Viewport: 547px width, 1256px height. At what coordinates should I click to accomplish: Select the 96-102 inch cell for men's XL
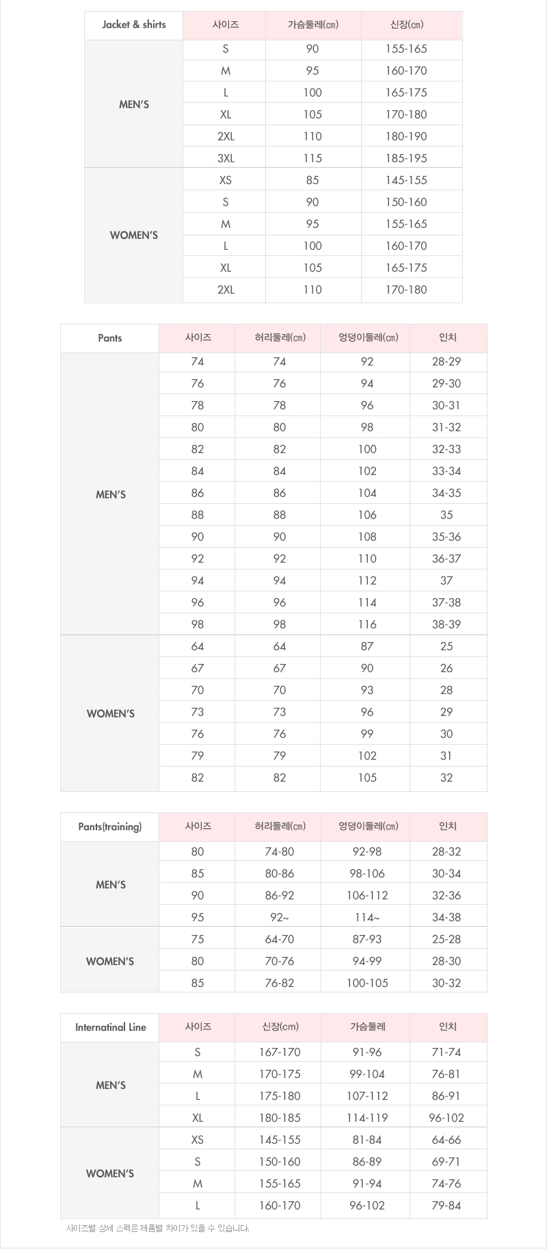446,1118
